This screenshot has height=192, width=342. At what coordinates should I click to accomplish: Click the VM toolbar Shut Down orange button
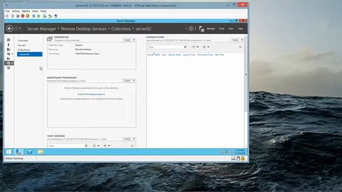point(28,16)
